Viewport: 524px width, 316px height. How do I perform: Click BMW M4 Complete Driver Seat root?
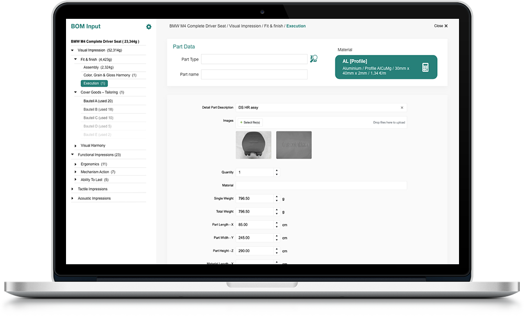click(x=105, y=42)
